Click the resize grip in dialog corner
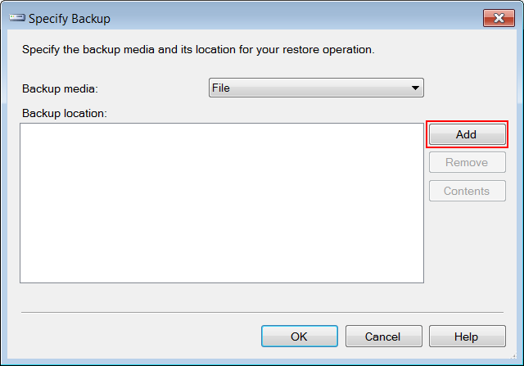Screen dimensions: 524x366 pyautogui.click(x=513, y=356)
